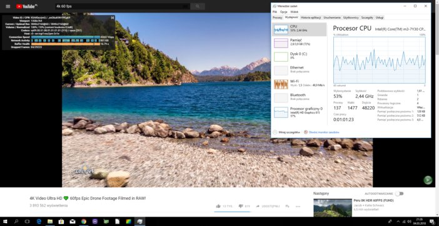439x226 pixels.
Task: Click the video title '4K Video Ultra HD 60fps Epic Drone Footage'
Action: 88,199
